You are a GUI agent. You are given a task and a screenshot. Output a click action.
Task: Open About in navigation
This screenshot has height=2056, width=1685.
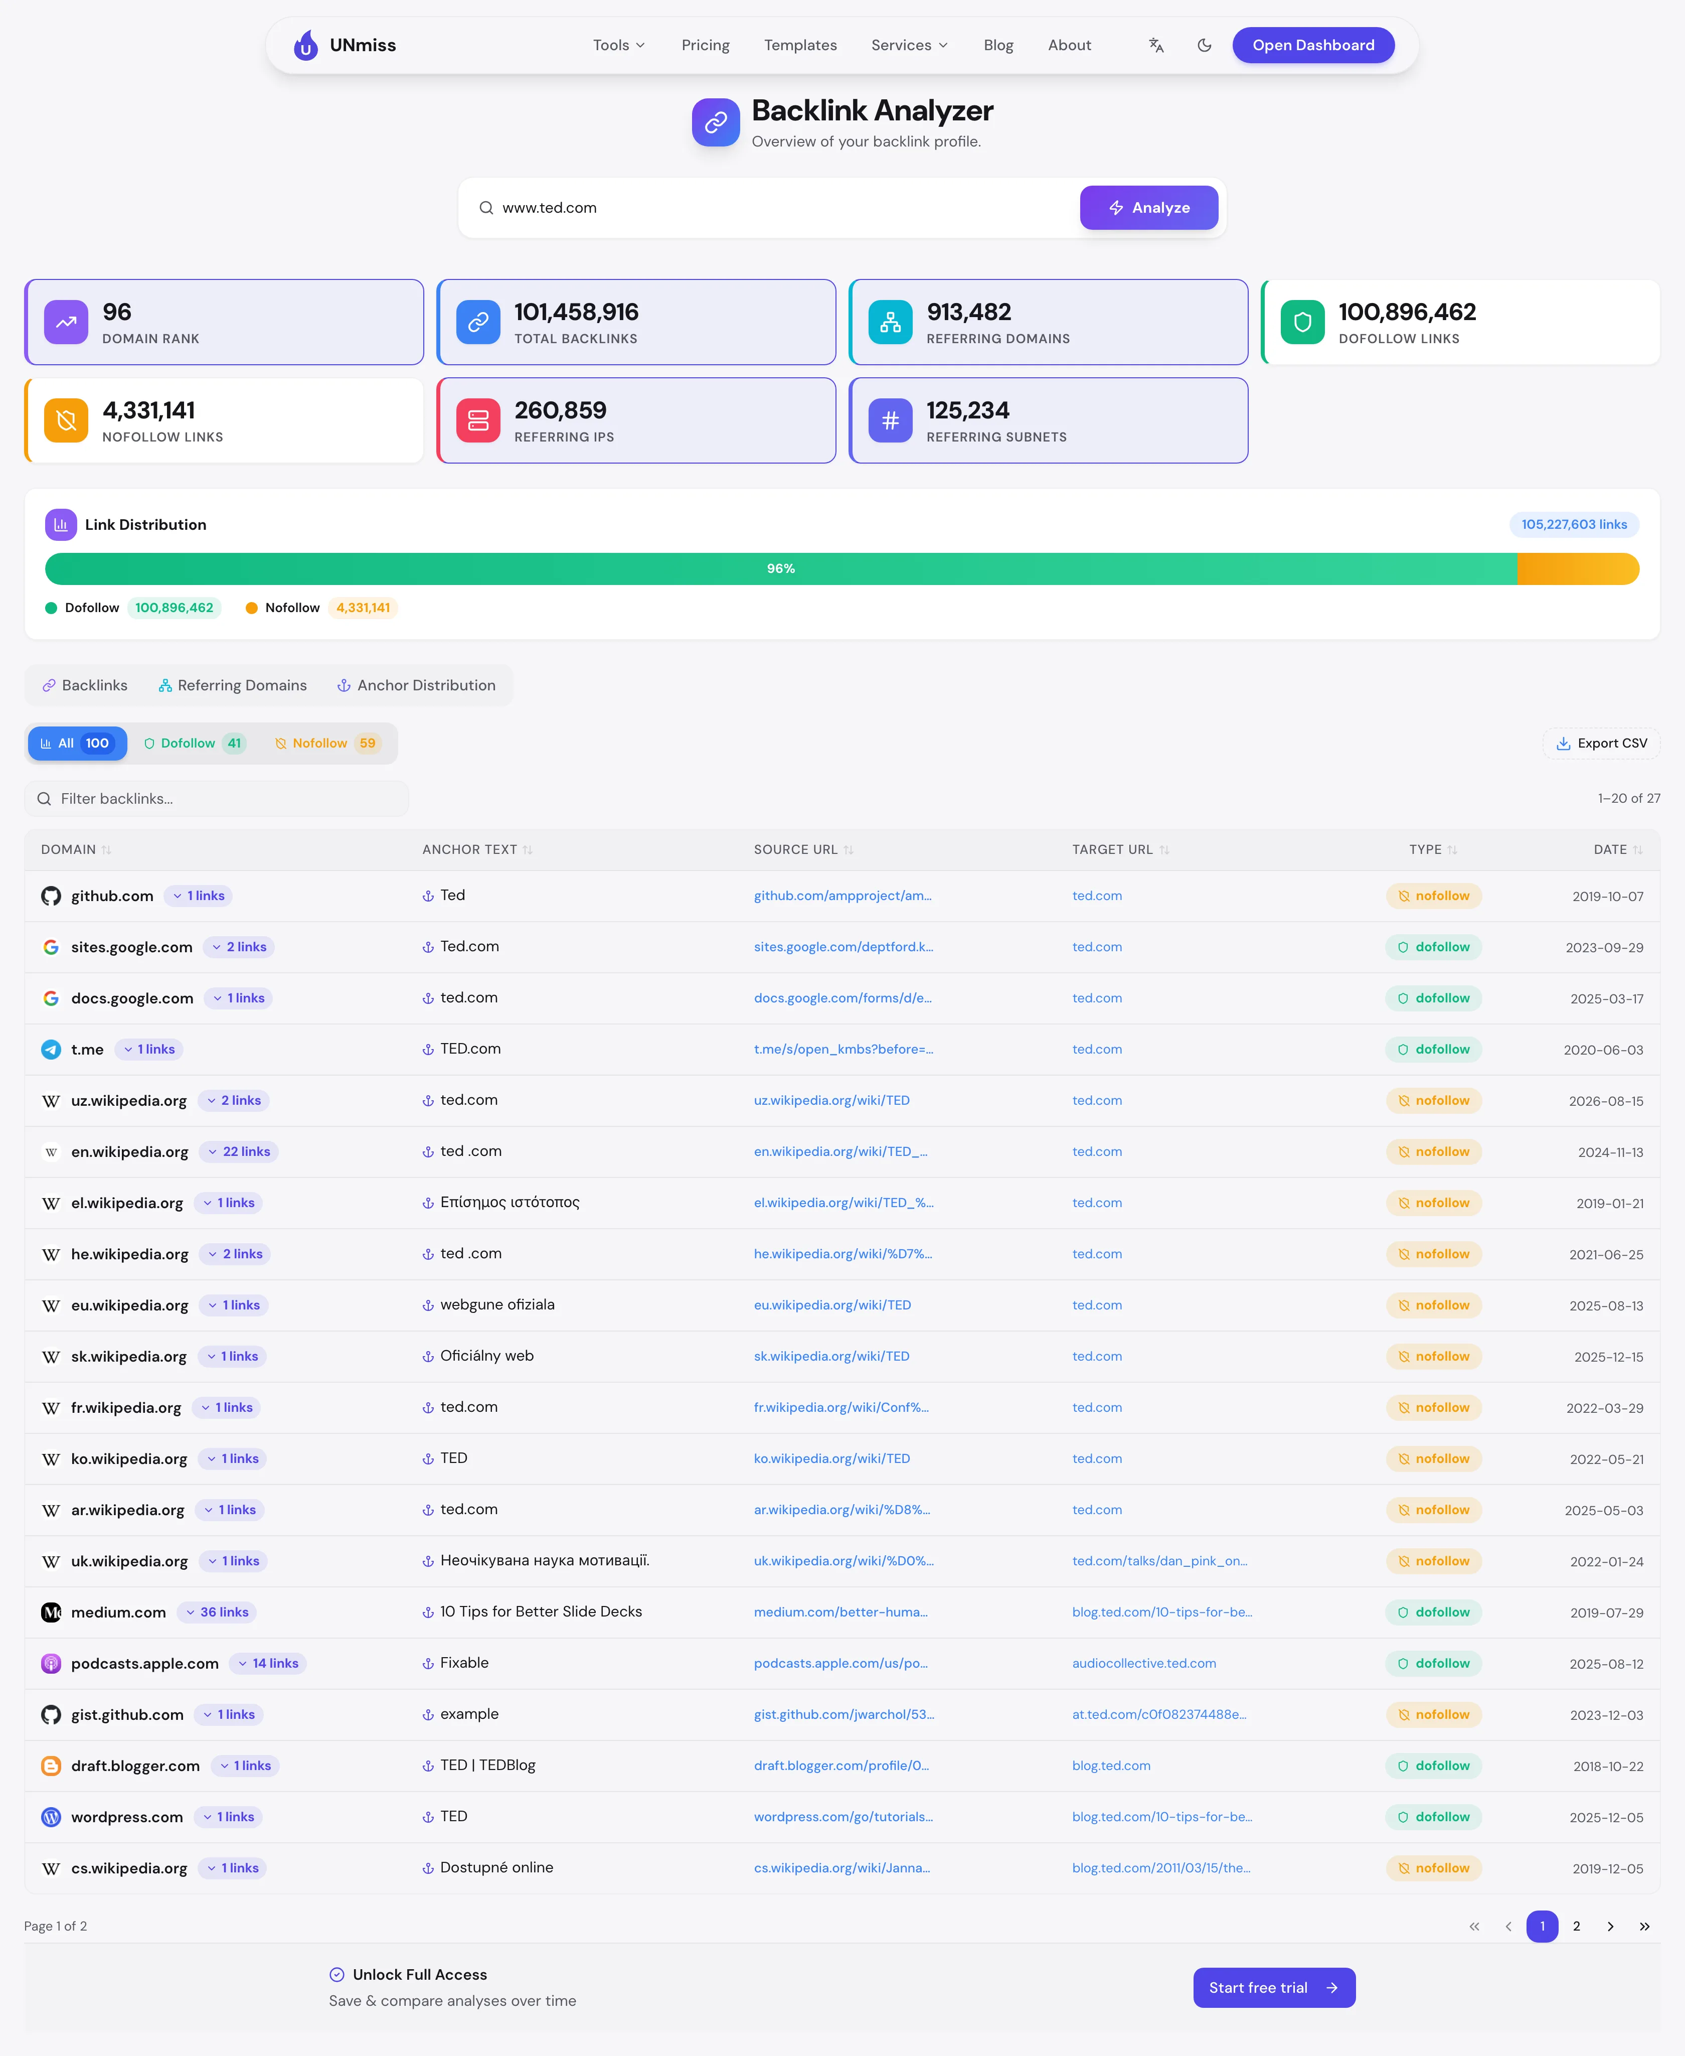tap(1069, 45)
